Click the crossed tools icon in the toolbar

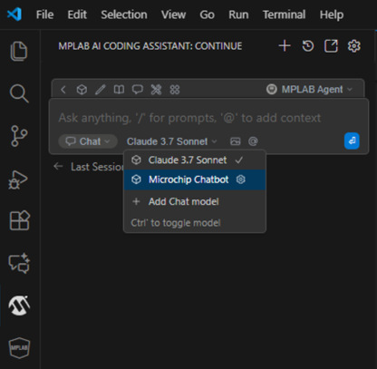pos(156,90)
